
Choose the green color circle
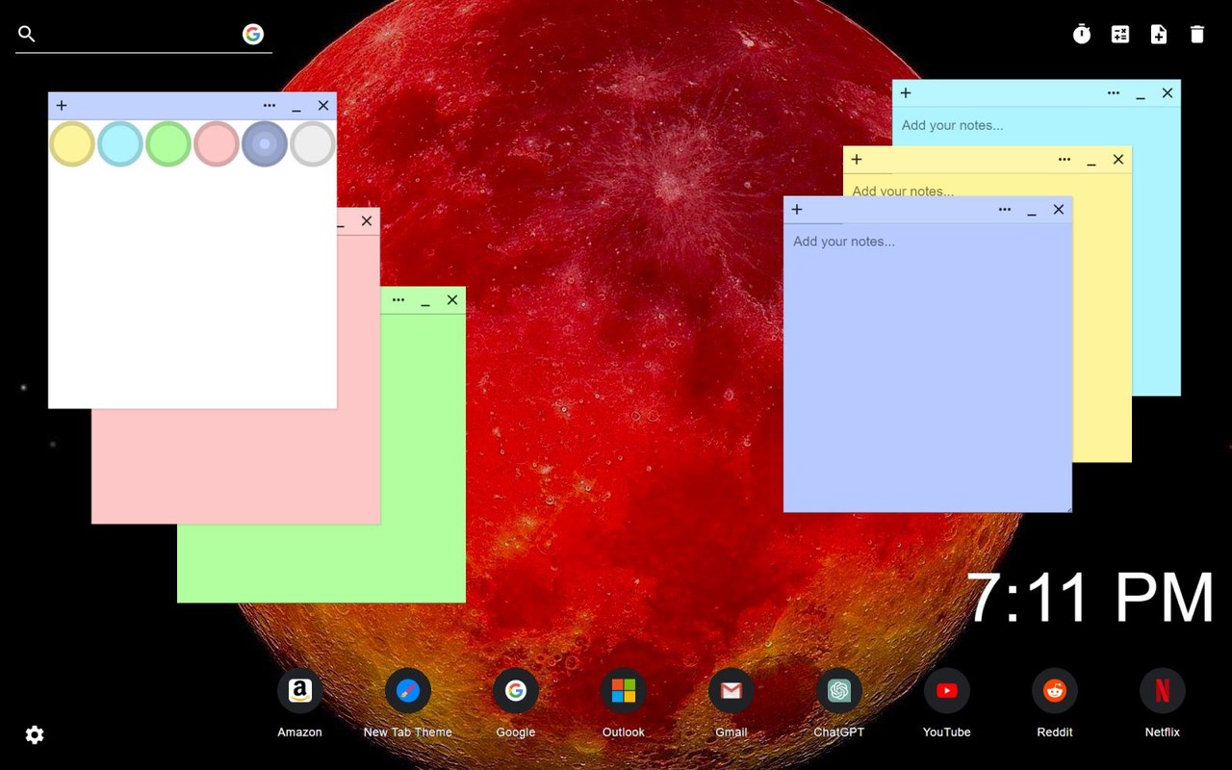(x=168, y=144)
